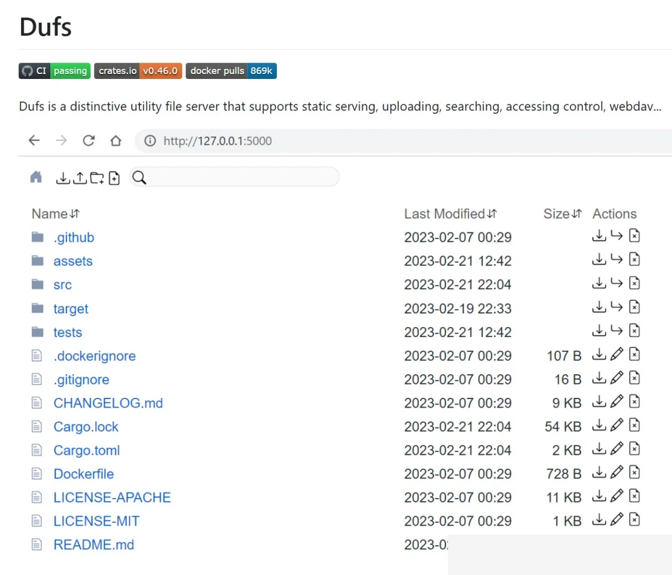
Task: Open the Cargo.lock file link
Action: tap(86, 426)
